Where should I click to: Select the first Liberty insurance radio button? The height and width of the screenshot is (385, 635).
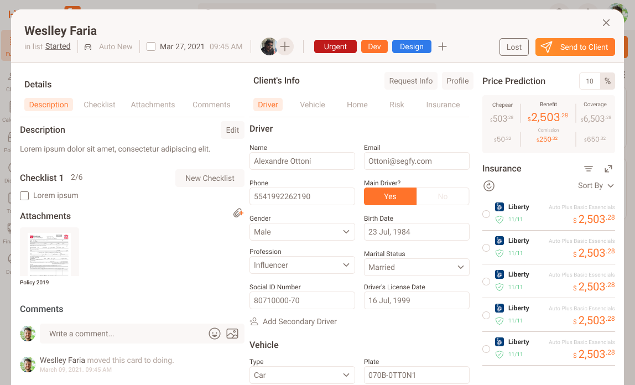click(x=486, y=214)
